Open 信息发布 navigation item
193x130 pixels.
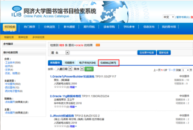[x=149, y=27]
